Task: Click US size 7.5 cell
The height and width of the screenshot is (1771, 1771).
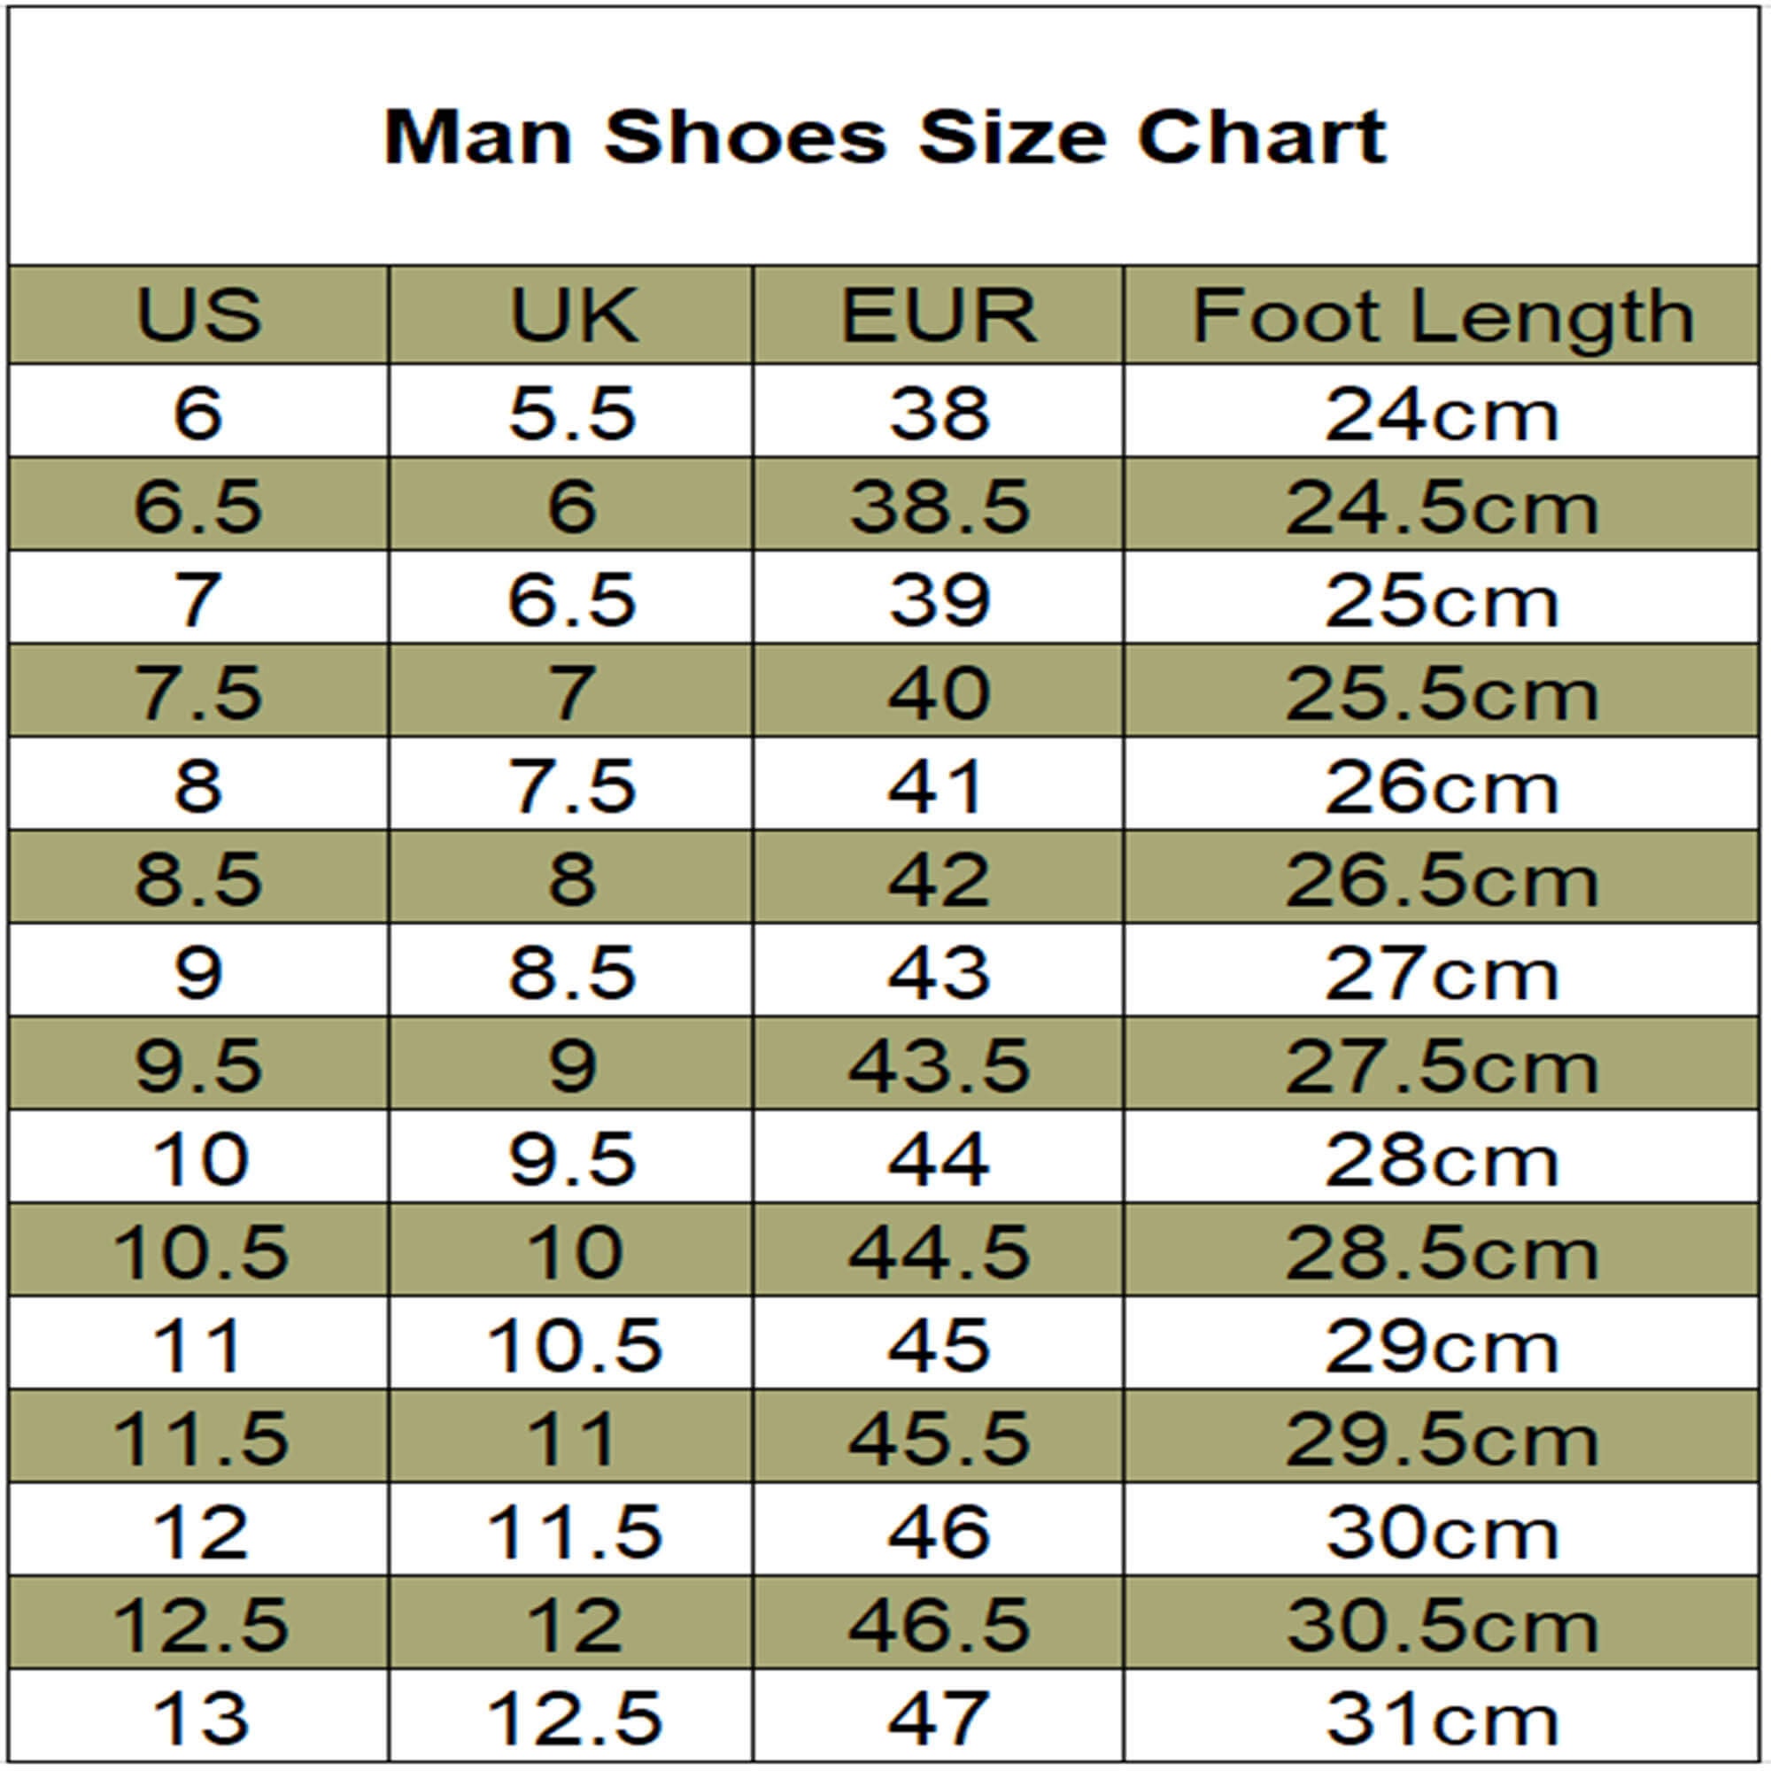Action: 199,692
